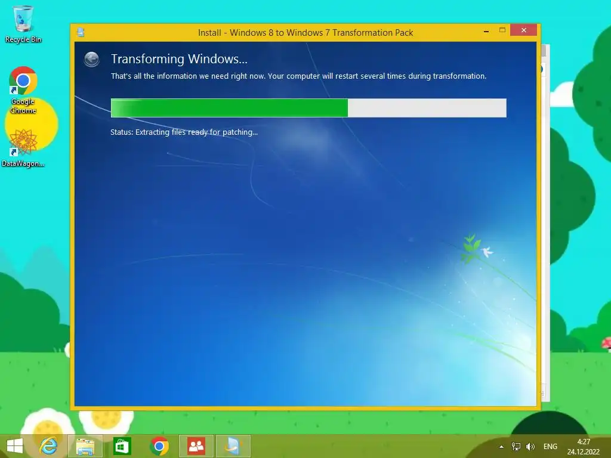Click the 'Status: Extracting files ready for patching...' text
This screenshot has width=611, height=458.
pos(184,132)
